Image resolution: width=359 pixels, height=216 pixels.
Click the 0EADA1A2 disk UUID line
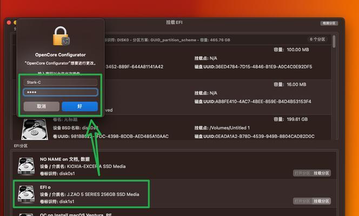click(254, 137)
